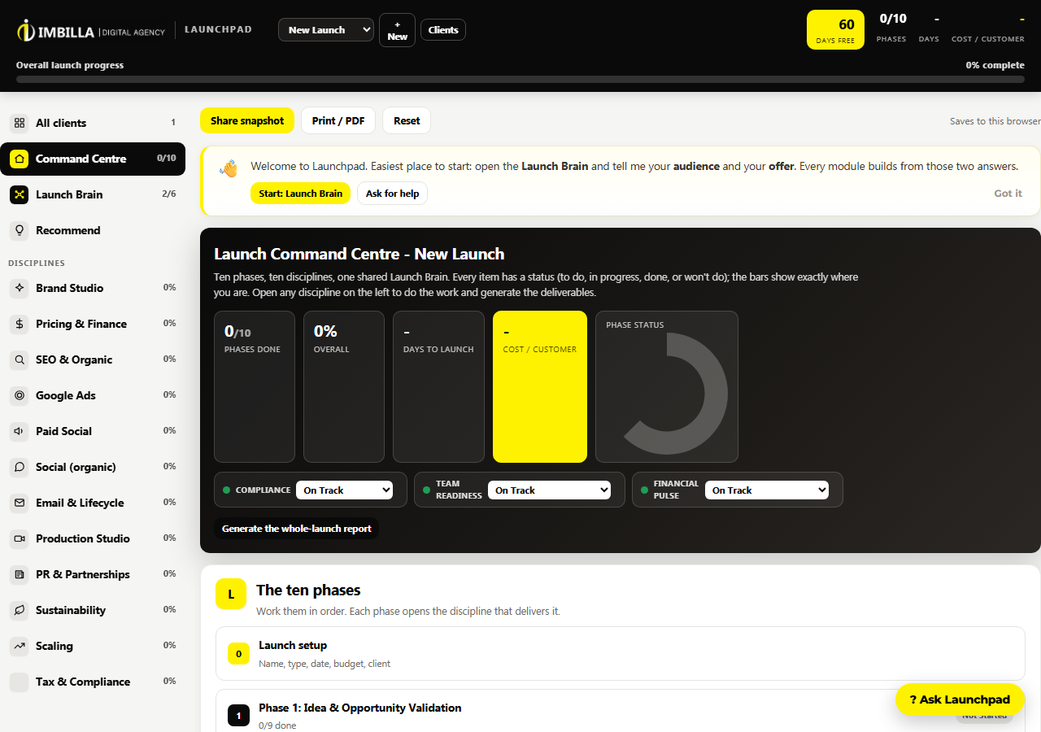Open the Brand Studio sparkle icon
The width and height of the screenshot is (1041, 732).
pyautogui.click(x=19, y=288)
